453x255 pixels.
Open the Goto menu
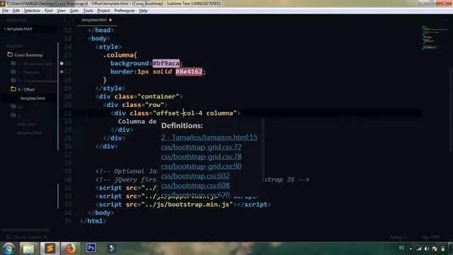coord(74,11)
